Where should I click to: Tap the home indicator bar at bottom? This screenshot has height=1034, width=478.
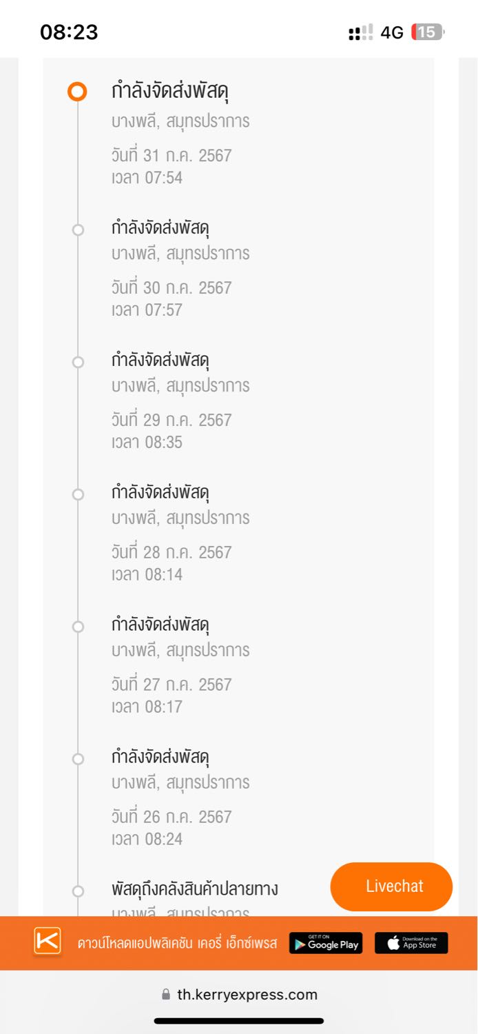tap(239, 1021)
